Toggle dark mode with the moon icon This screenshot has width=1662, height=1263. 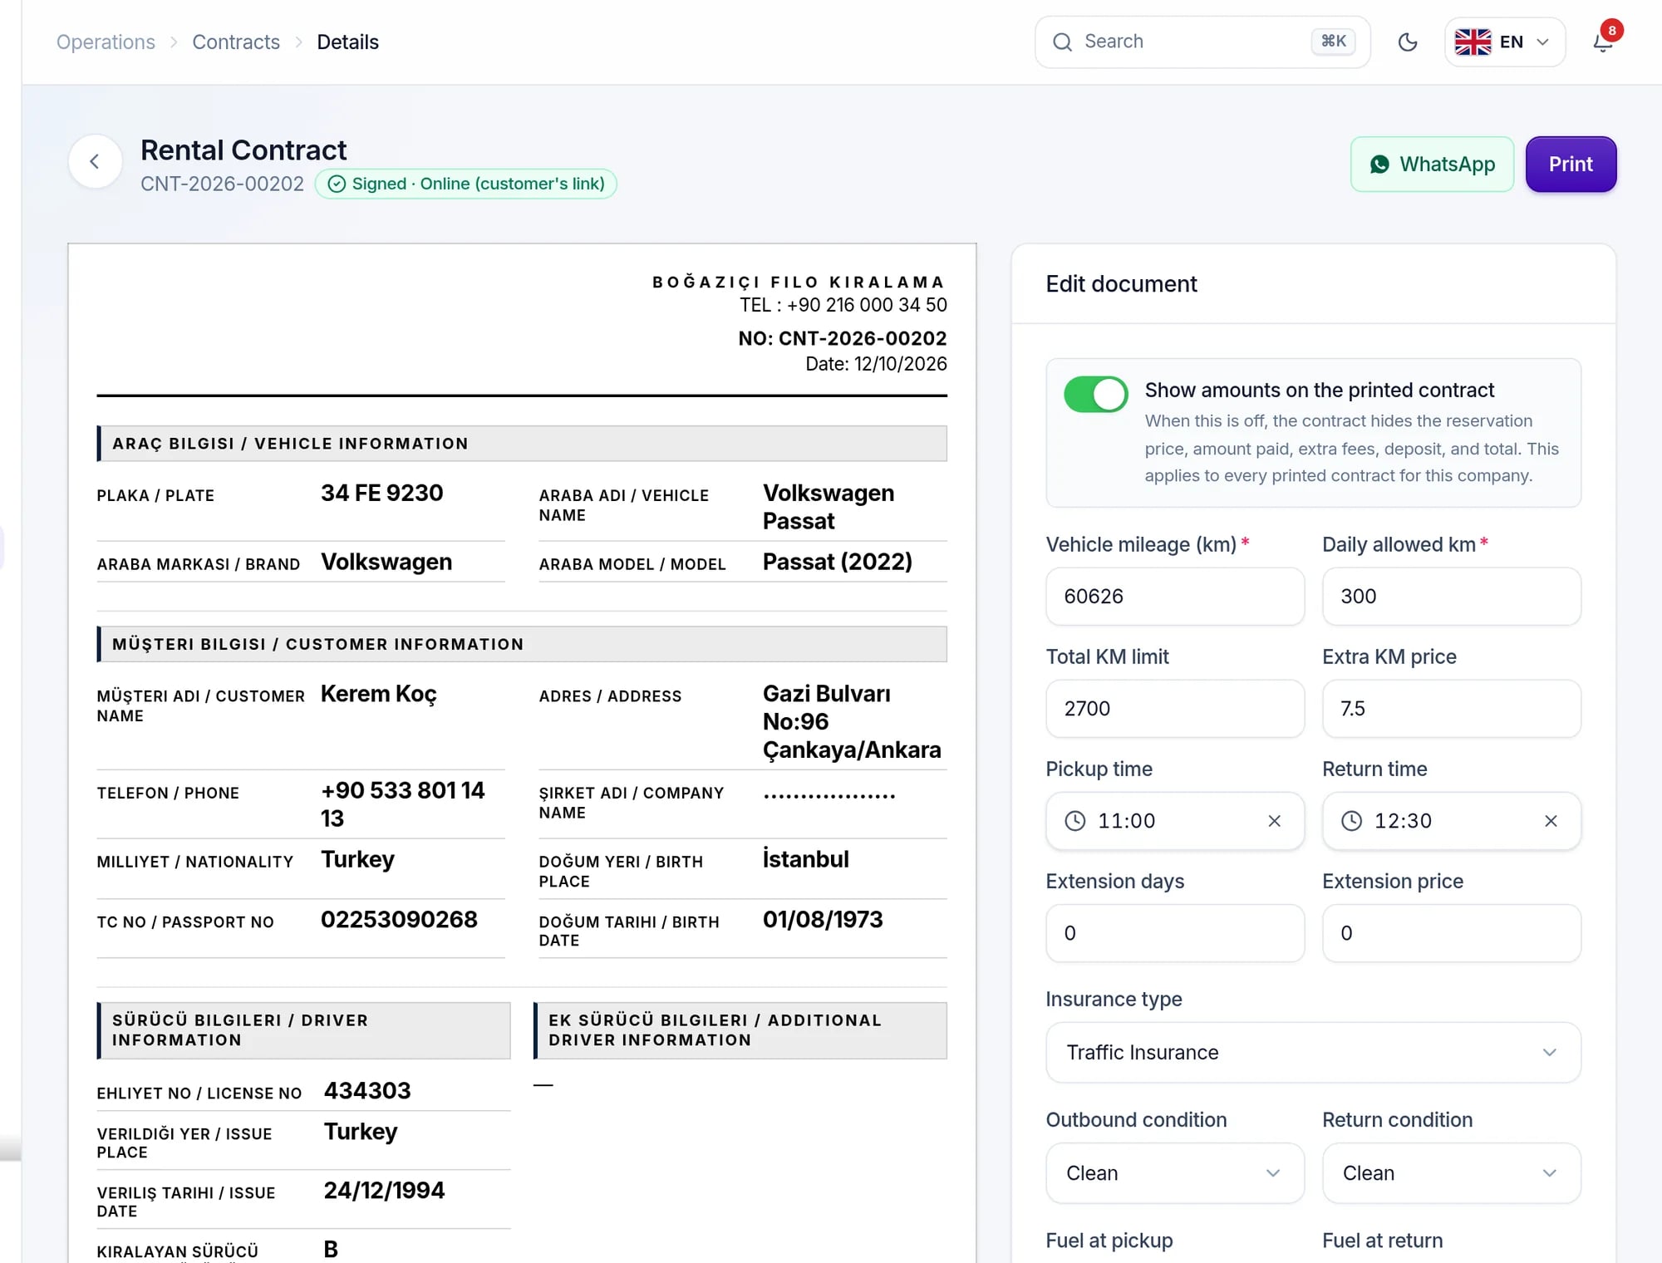(x=1407, y=42)
